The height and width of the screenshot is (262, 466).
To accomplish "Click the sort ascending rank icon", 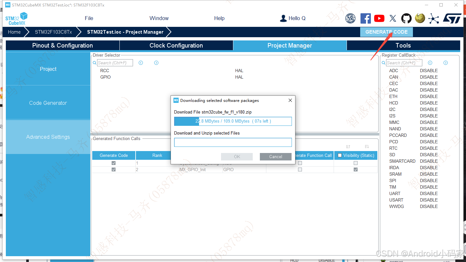I will 348,147.
